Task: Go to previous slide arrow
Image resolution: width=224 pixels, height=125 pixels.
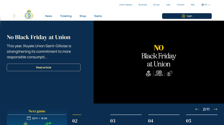Action: 197,109
